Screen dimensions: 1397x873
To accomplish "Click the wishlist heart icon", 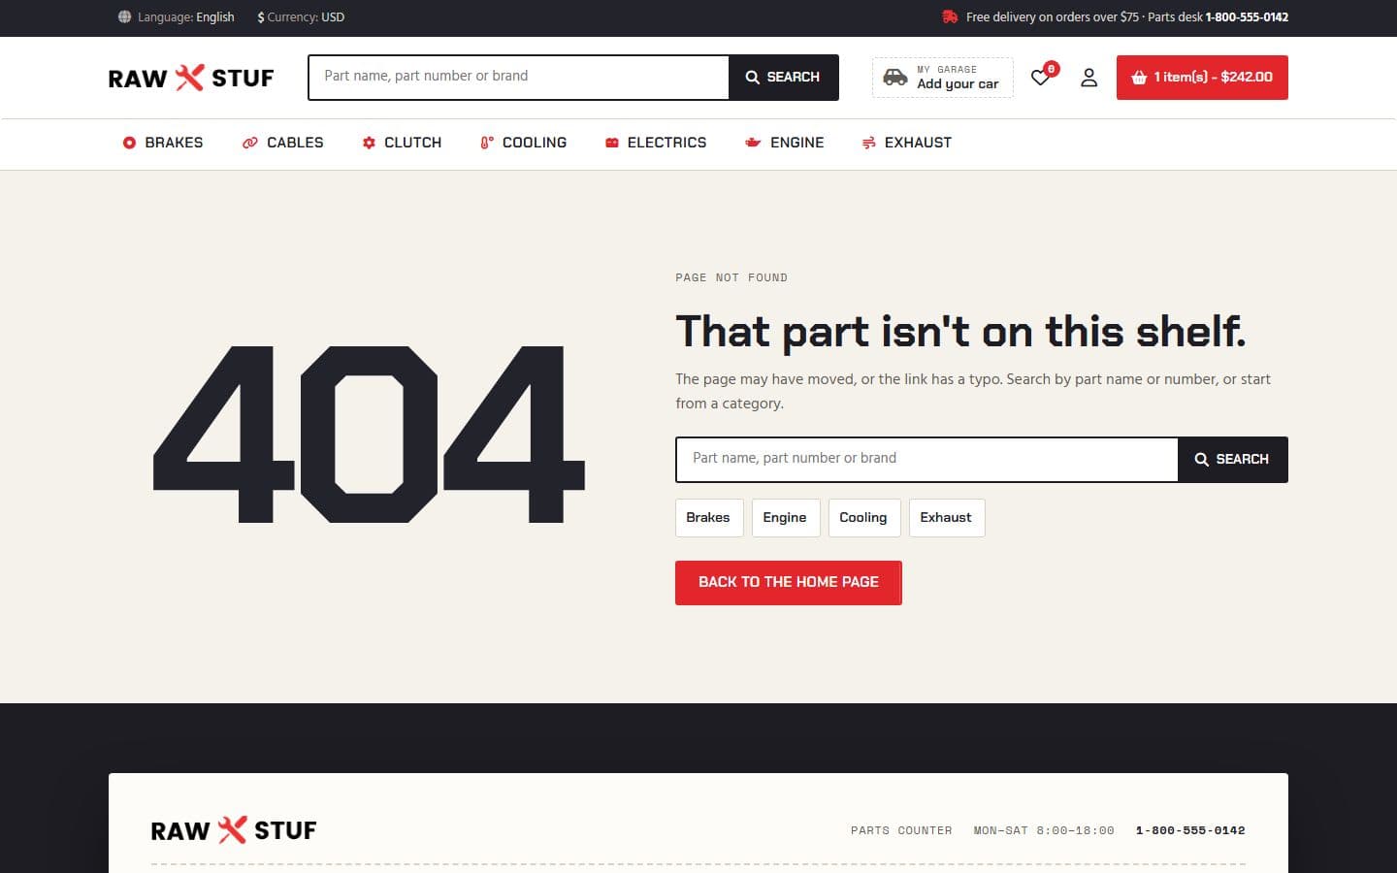I will [1040, 78].
